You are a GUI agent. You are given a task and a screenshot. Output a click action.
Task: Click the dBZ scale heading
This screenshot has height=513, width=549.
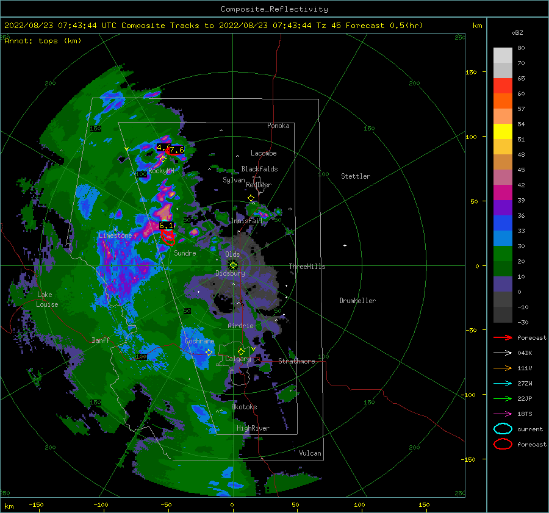[517, 33]
